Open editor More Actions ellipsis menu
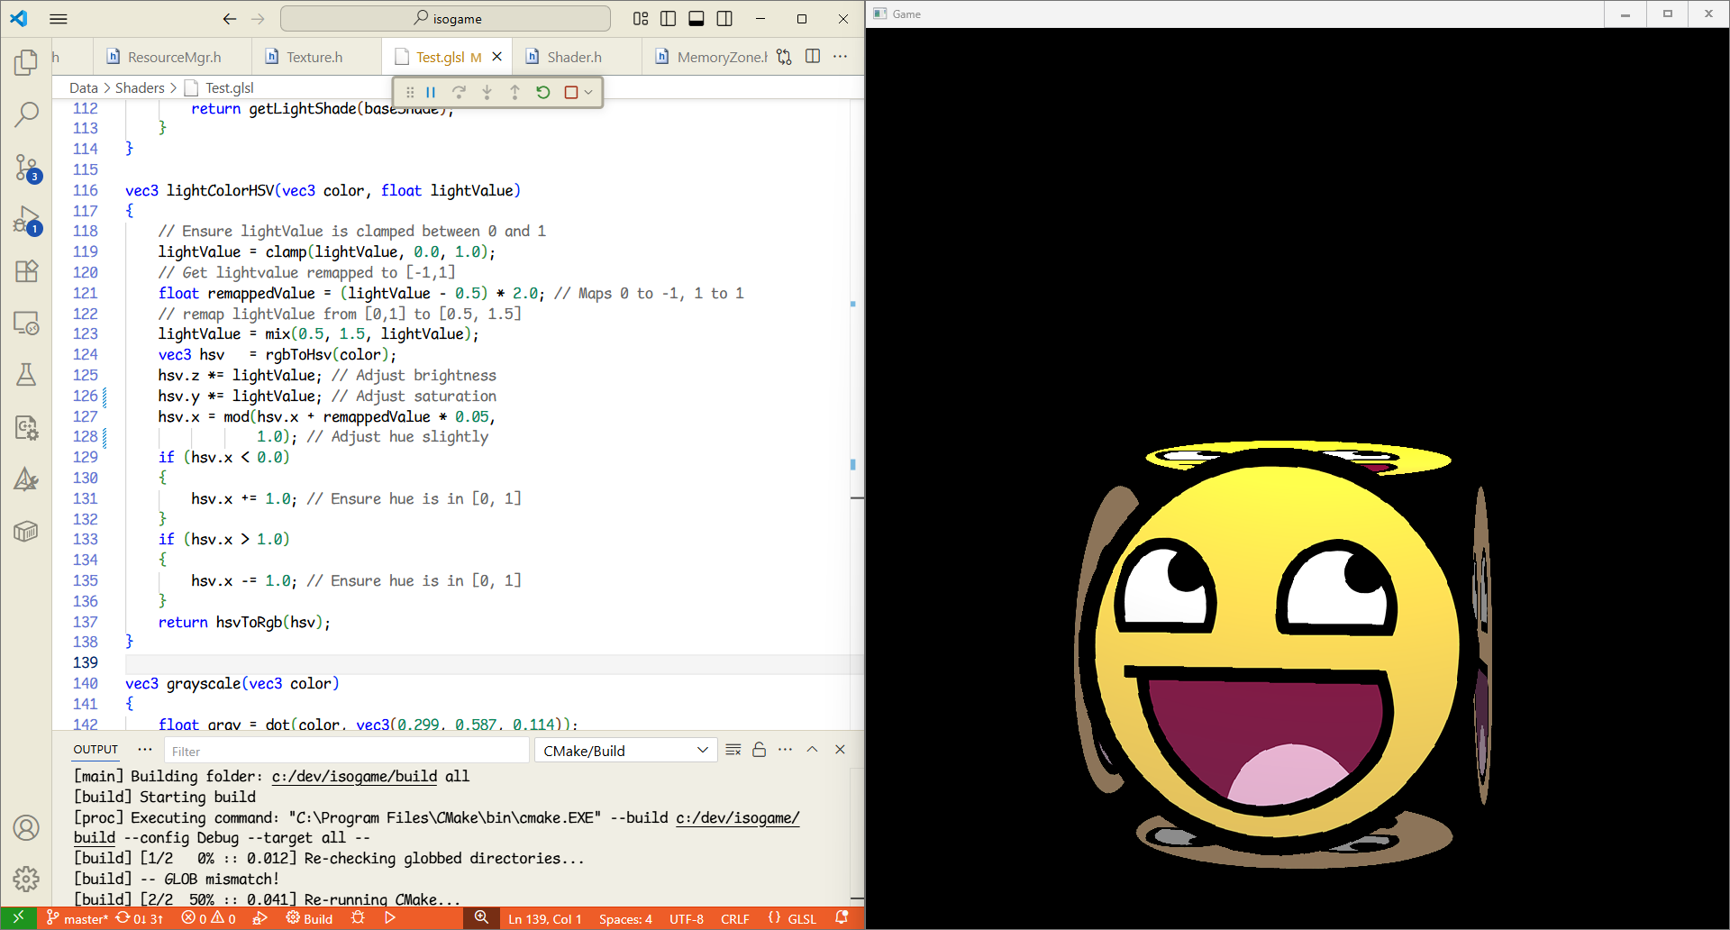The image size is (1730, 930). point(841,57)
